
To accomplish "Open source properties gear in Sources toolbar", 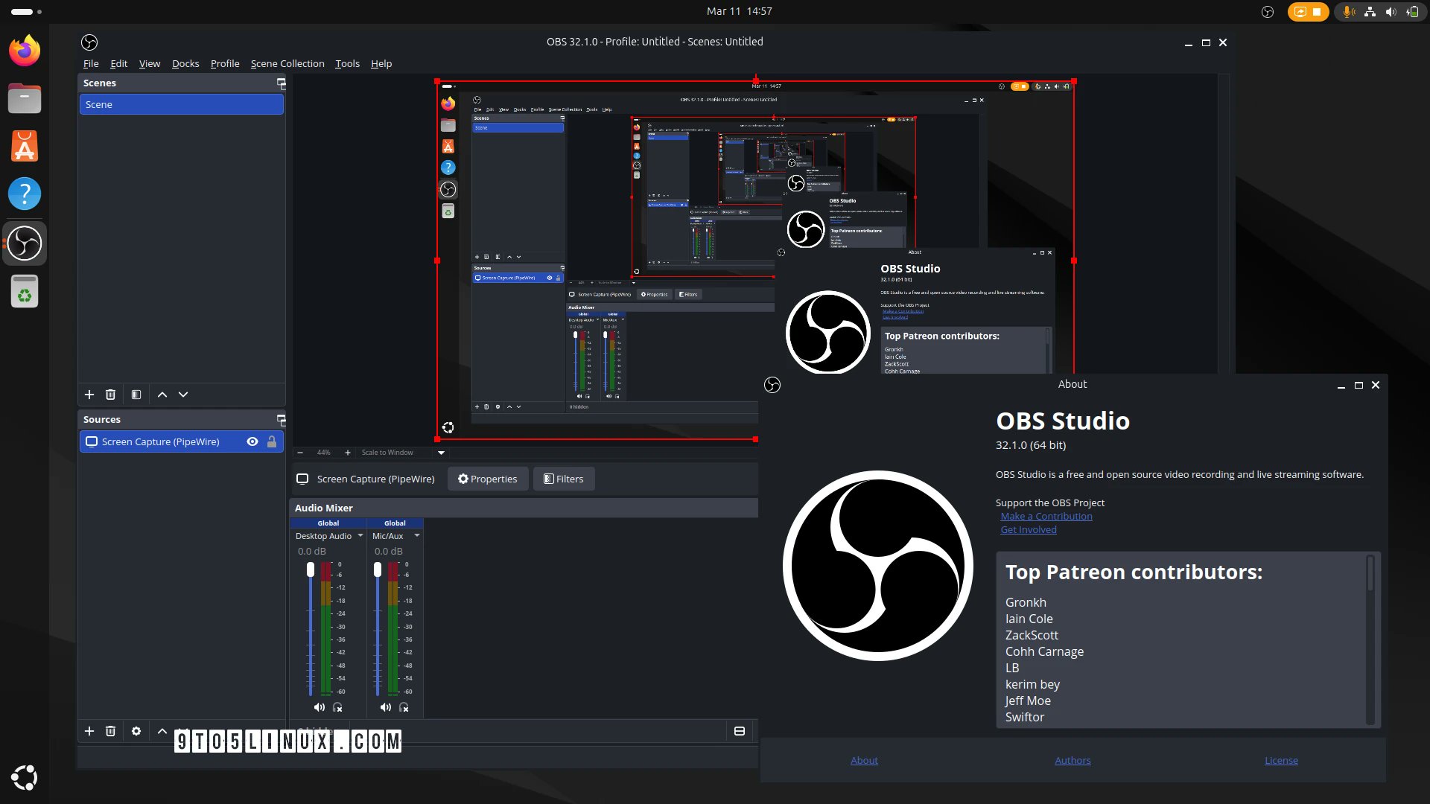I will pyautogui.click(x=136, y=731).
